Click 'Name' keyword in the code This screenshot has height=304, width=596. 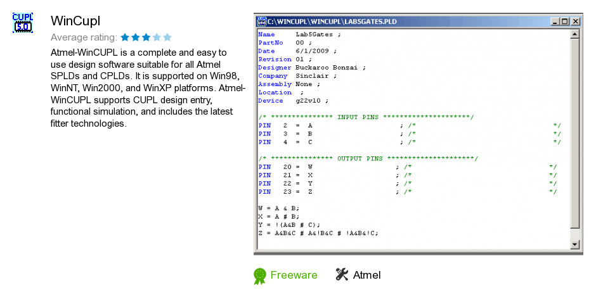coord(266,35)
